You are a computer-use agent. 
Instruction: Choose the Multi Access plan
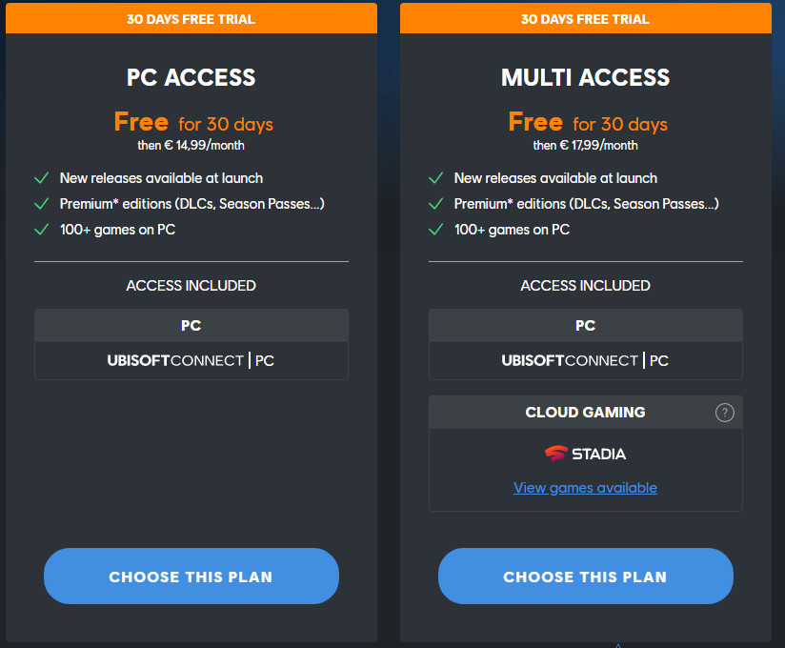pos(585,577)
